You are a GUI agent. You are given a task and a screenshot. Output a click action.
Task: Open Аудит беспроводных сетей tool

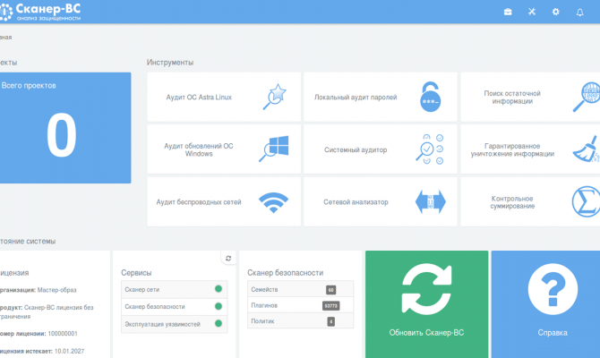click(224, 201)
